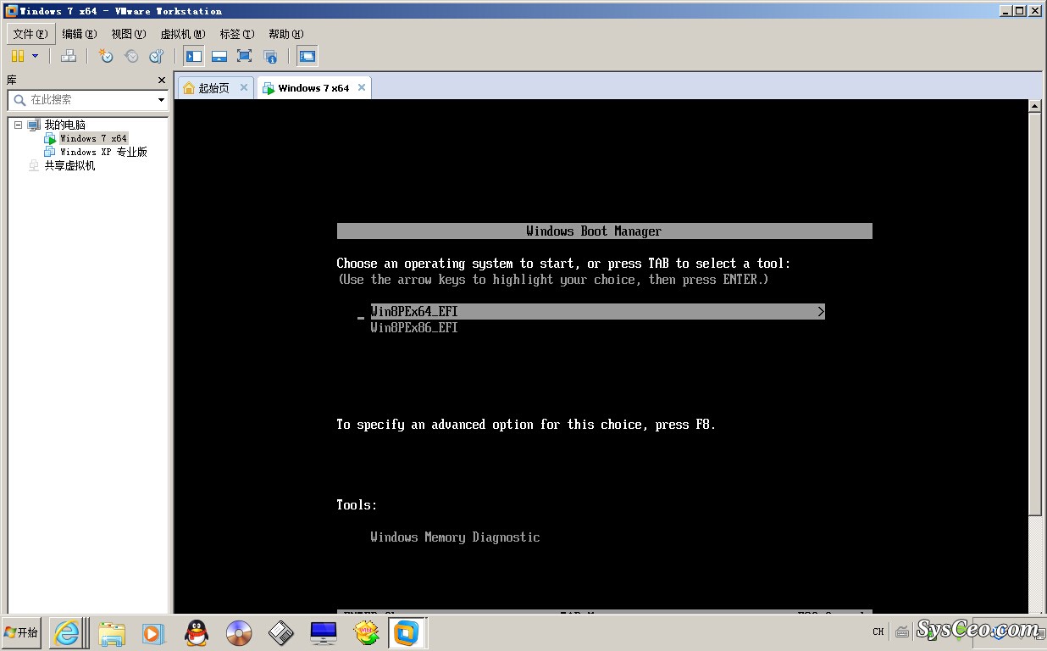Click the yellow pause VM toolbar icon
Image resolution: width=1047 pixels, height=651 pixels.
tap(18, 56)
